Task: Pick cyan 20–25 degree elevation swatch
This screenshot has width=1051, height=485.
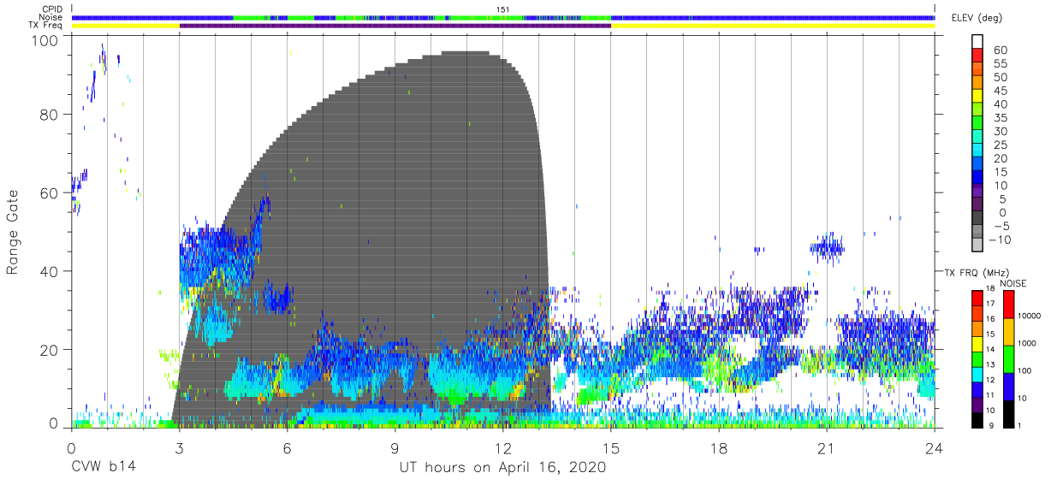Action: (977, 151)
